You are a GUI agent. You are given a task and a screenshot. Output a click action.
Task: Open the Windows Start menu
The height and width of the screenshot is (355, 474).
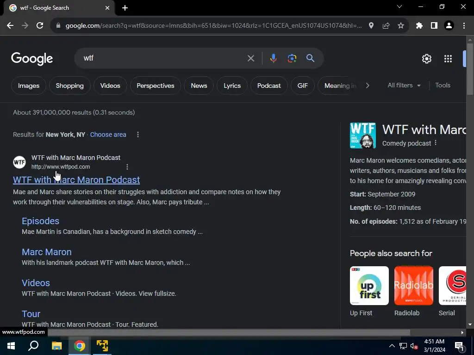click(x=11, y=346)
